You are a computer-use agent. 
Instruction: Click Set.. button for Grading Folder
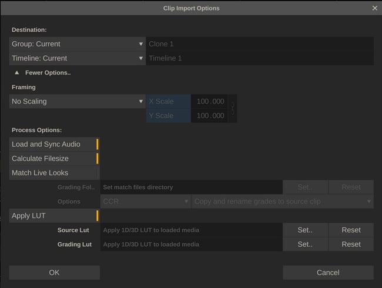pyautogui.click(x=305, y=187)
